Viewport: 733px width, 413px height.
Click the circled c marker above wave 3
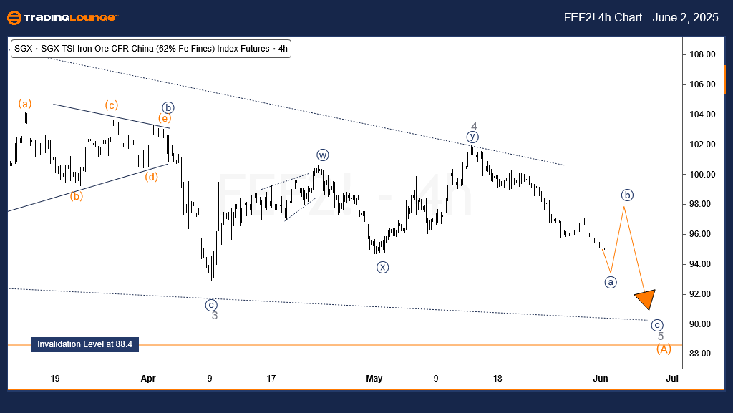(x=211, y=305)
